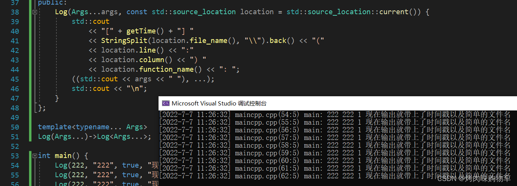The height and width of the screenshot is (186, 517).
Task: Click the const keyword on line 38
Action: point(137,12)
